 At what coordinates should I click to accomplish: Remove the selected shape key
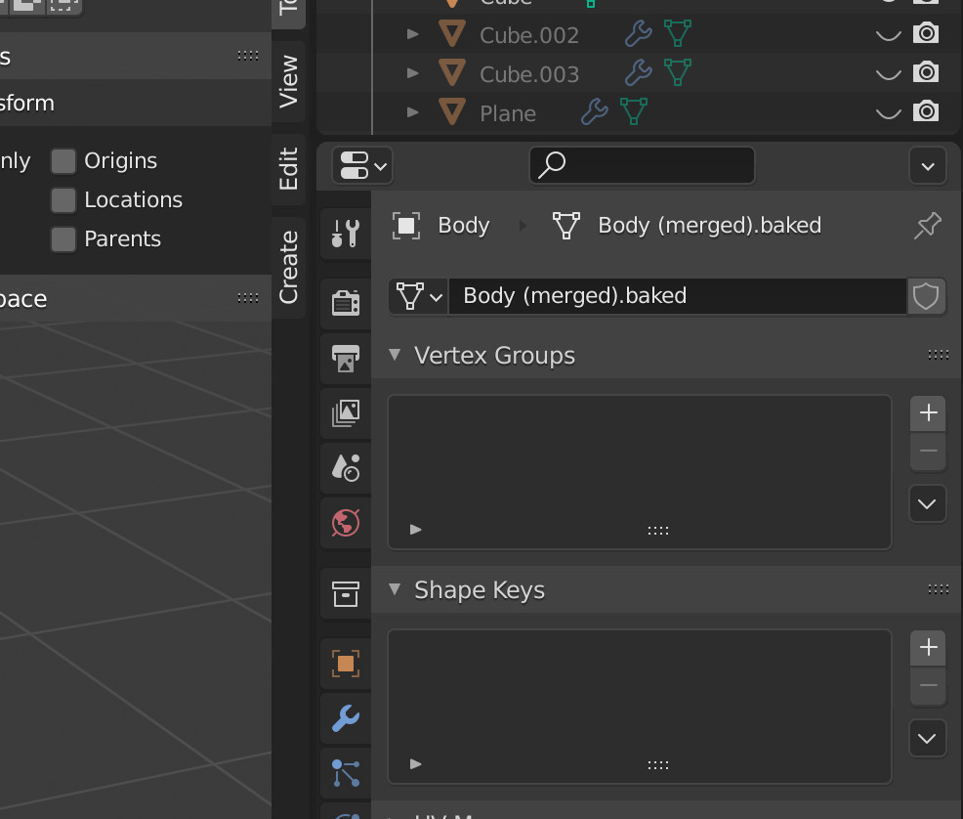coord(928,686)
